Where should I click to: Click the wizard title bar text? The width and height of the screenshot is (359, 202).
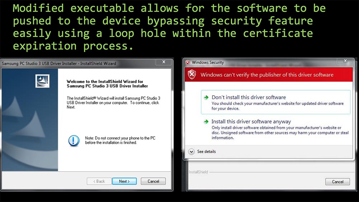[59, 64]
